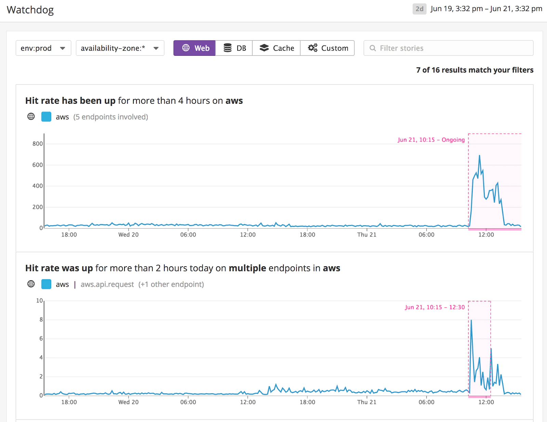Open the 'Hit rate has been up' story

point(134,101)
